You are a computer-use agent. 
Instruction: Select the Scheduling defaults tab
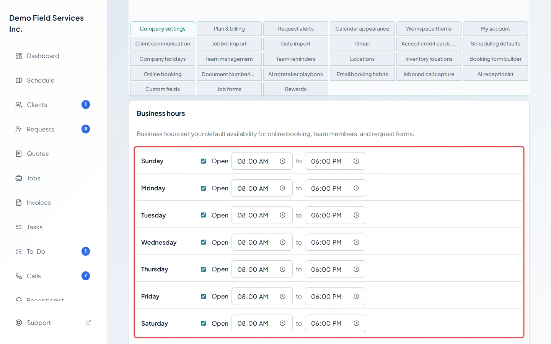tap(496, 44)
